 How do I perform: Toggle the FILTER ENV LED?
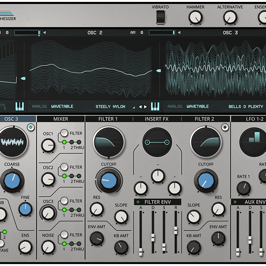[x=138, y=202]
